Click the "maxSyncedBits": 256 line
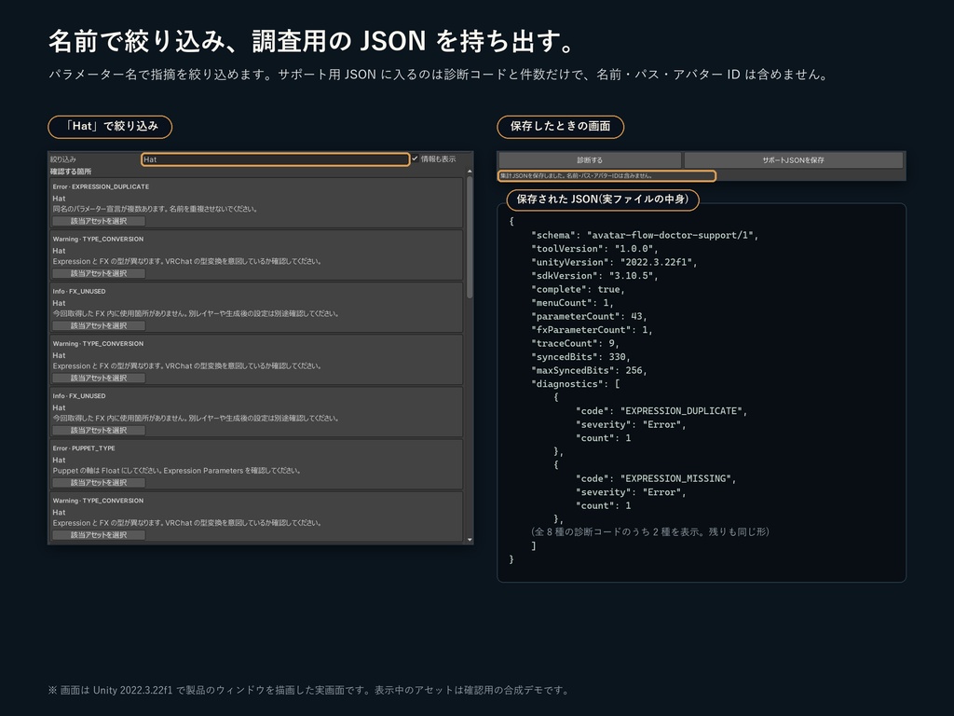The height and width of the screenshot is (716, 954). (x=589, y=370)
